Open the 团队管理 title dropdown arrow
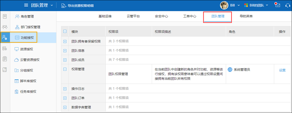Image resolution: width=292 pixels, height=113 pixels. click(x=52, y=5)
